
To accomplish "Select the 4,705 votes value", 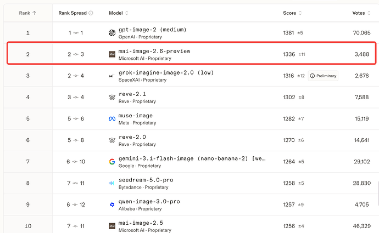I will 362,204.
